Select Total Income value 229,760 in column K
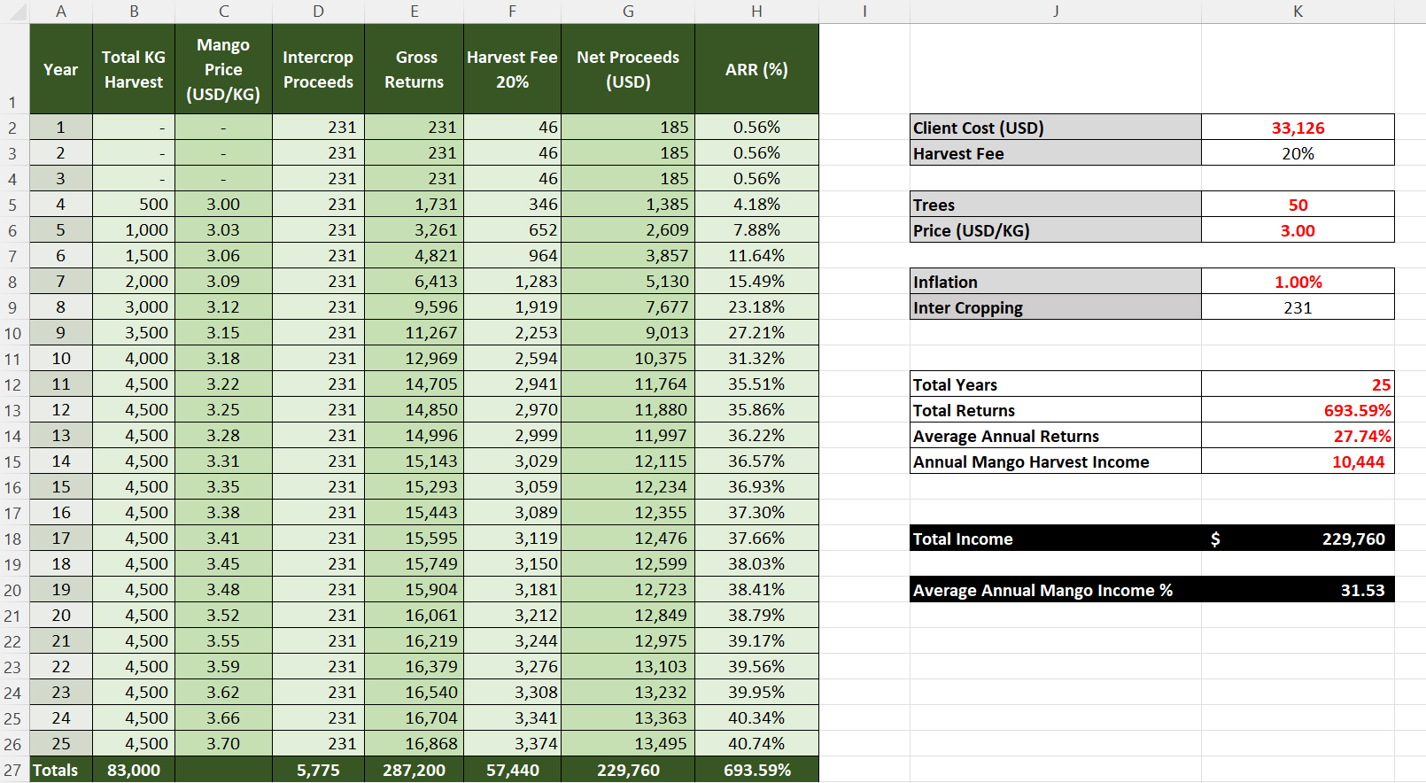This screenshot has height=783, width=1426. pyautogui.click(x=1298, y=539)
